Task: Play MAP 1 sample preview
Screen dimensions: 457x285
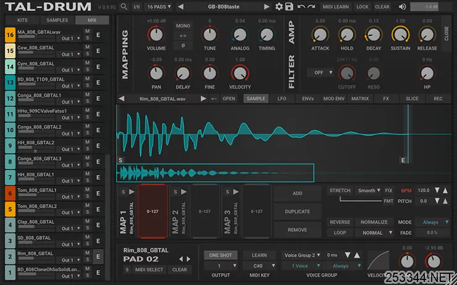Action: pos(132,192)
